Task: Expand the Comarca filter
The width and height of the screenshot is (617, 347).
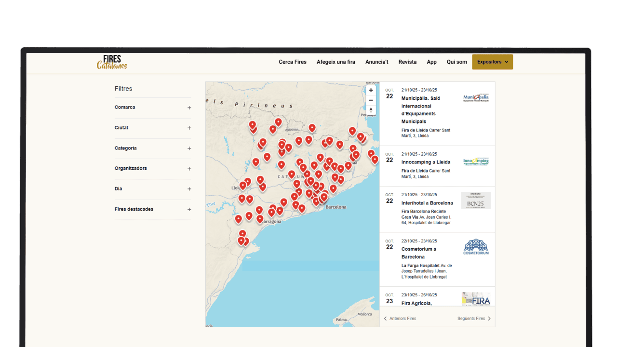Action: tap(189, 108)
